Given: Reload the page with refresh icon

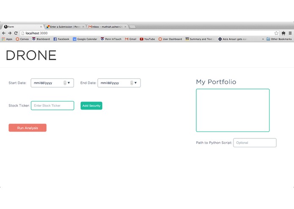Looking at the screenshot, I should [x=16, y=33].
